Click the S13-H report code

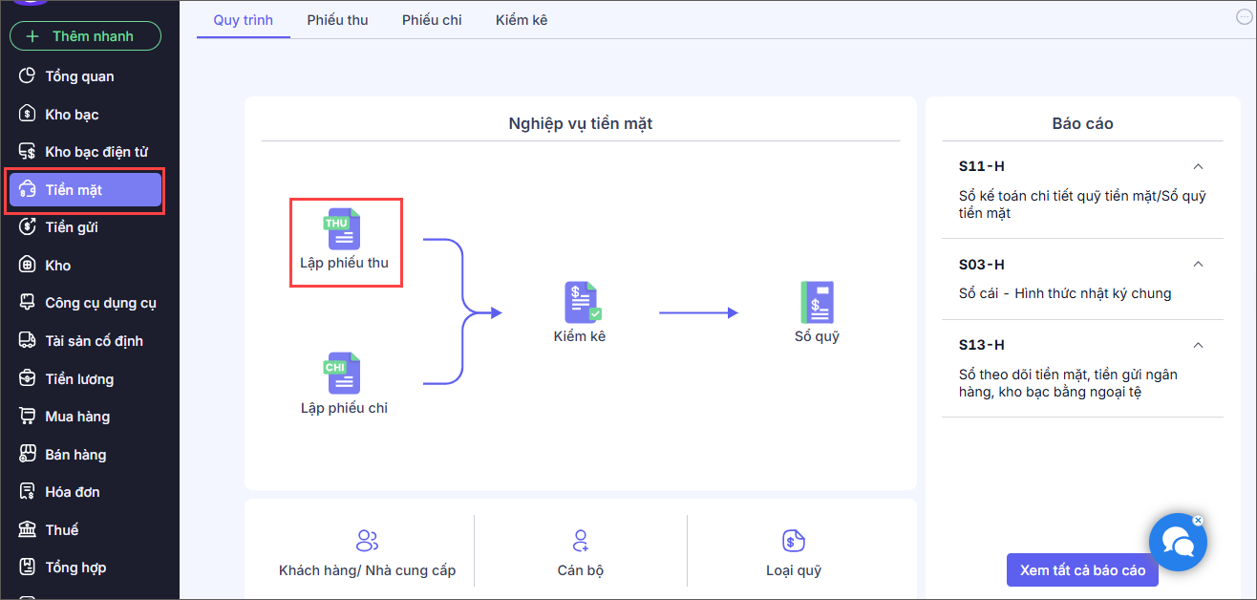[982, 345]
